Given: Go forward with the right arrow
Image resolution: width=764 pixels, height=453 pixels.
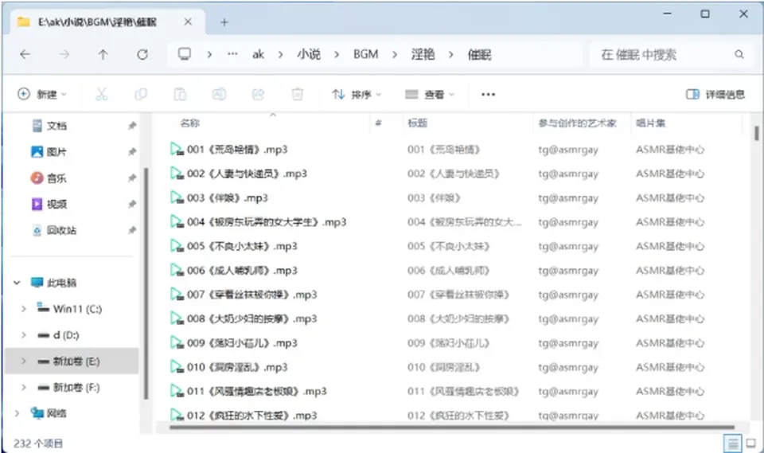Looking at the screenshot, I should pos(64,55).
